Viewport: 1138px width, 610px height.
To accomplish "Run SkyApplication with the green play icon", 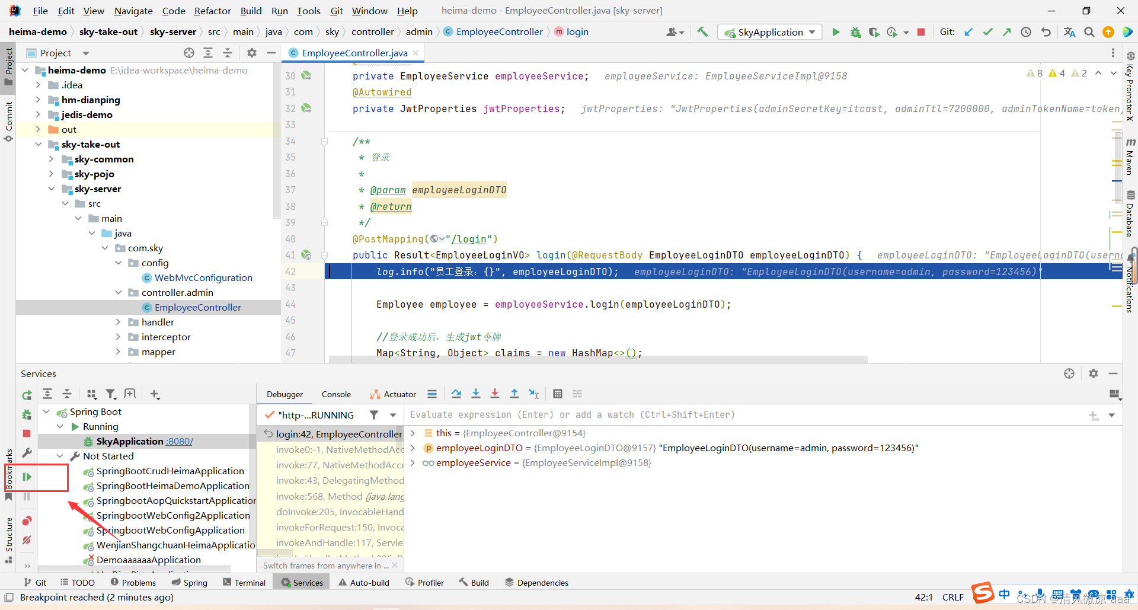I will tap(836, 32).
